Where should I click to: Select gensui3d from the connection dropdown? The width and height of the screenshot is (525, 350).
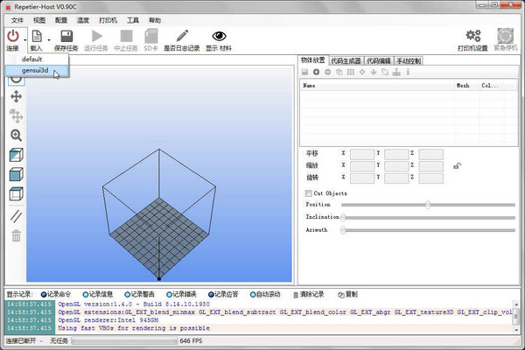coord(35,70)
